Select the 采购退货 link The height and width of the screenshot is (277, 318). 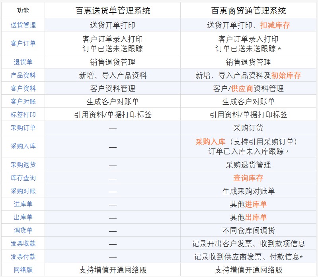23,165
